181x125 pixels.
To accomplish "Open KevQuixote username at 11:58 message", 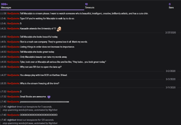I will [13, 13].
